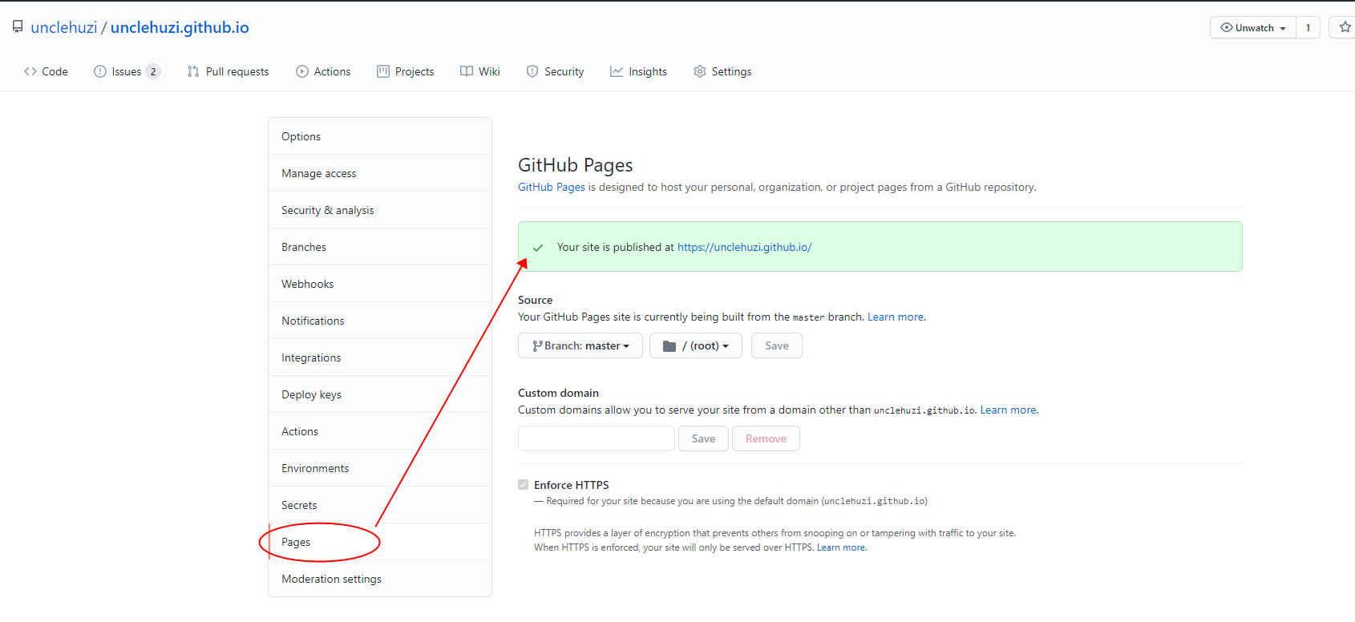Click the folder icon in the root selector
Viewport: 1355px width, 622px height.
669,346
